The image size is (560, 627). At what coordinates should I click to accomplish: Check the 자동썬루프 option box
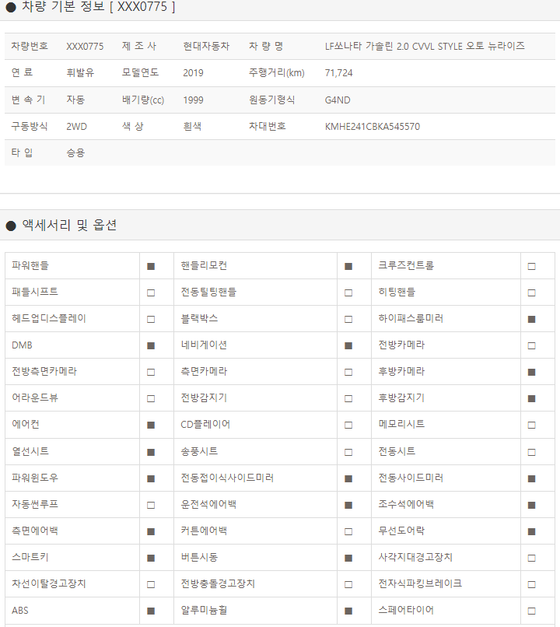[x=151, y=505]
